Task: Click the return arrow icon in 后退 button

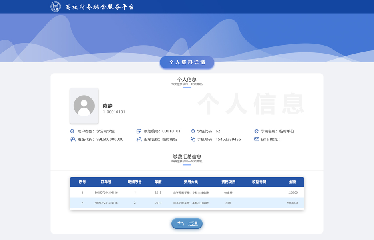Action: tap(181, 224)
